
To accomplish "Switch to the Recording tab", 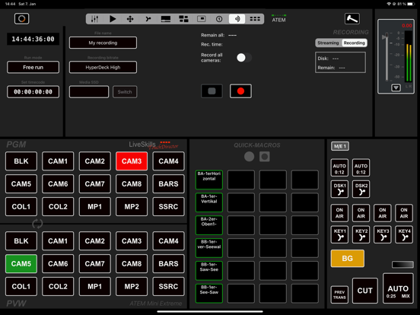I will point(354,43).
